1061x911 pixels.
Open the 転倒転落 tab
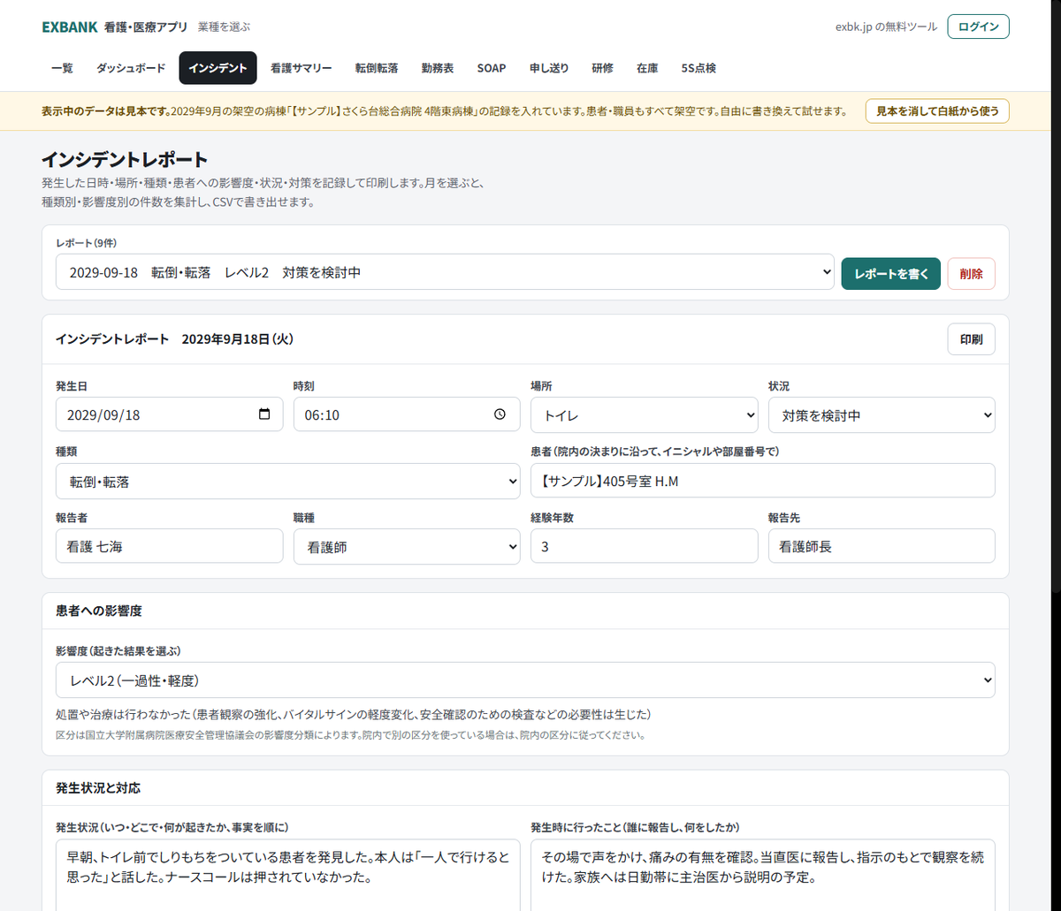pyautogui.click(x=377, y=68)
